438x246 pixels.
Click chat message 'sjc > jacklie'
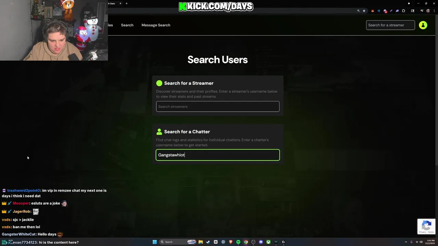23,220
